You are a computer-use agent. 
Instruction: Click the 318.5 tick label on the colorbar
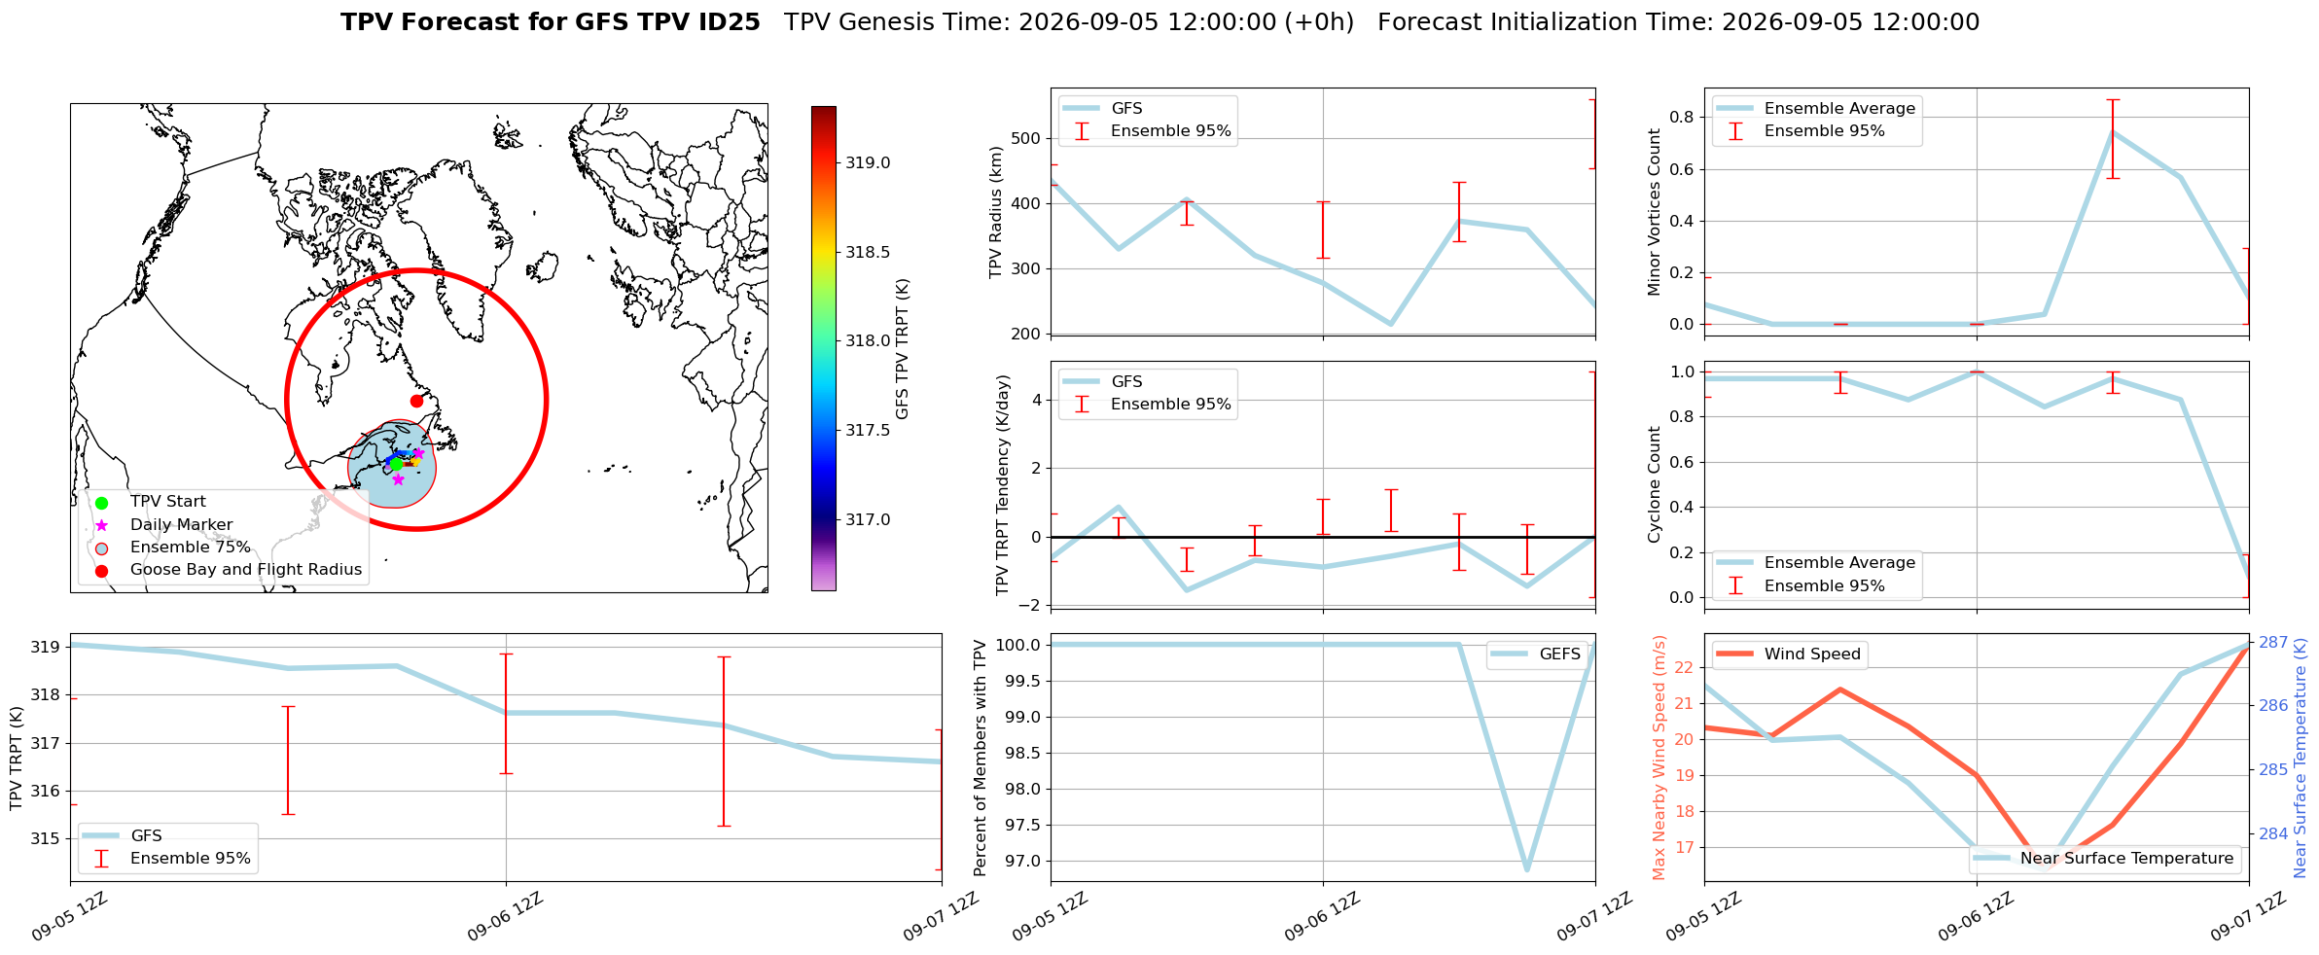coord(868,252)
